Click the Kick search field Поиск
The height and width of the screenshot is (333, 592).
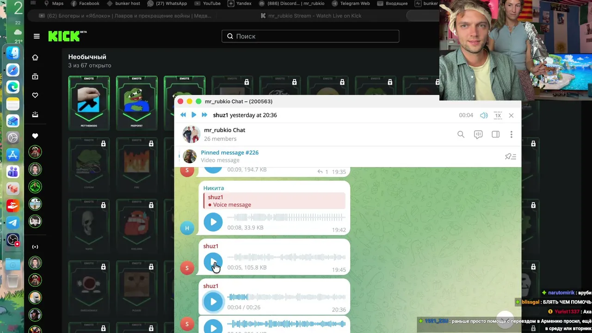pos(310,36)
